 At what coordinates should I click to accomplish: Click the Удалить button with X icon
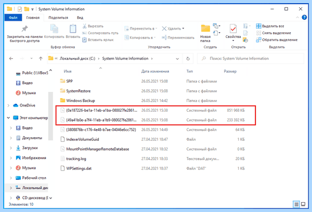(173, 29)
